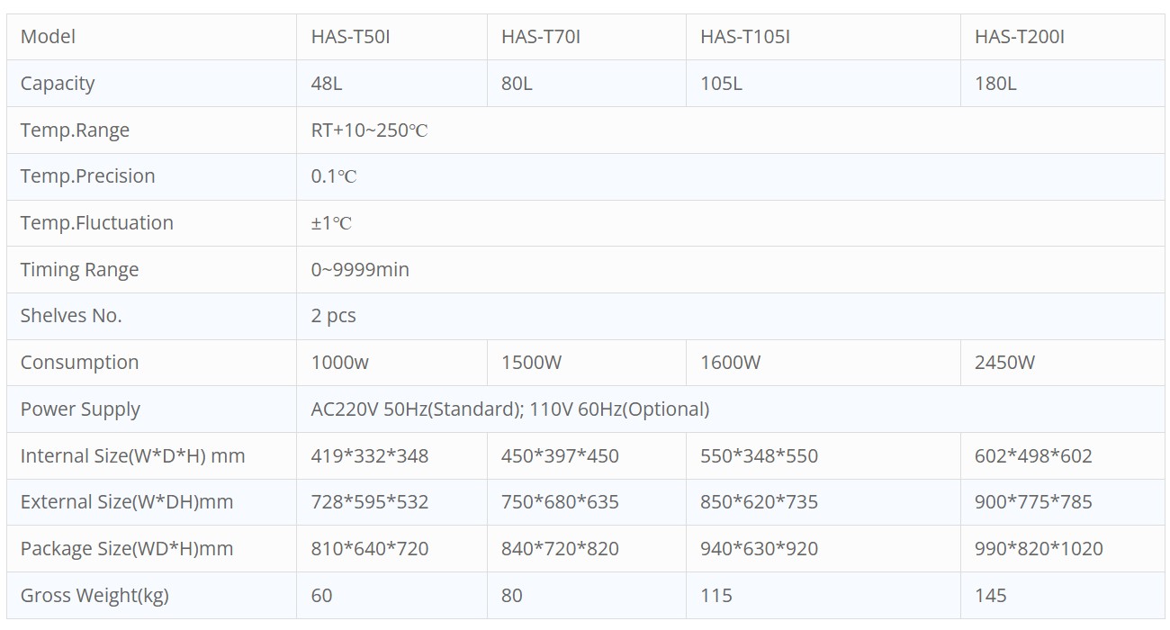The width and height of the screenshot is (1170, 630).
Task: Click the 48L capacity value
Action: pos(327,84)
